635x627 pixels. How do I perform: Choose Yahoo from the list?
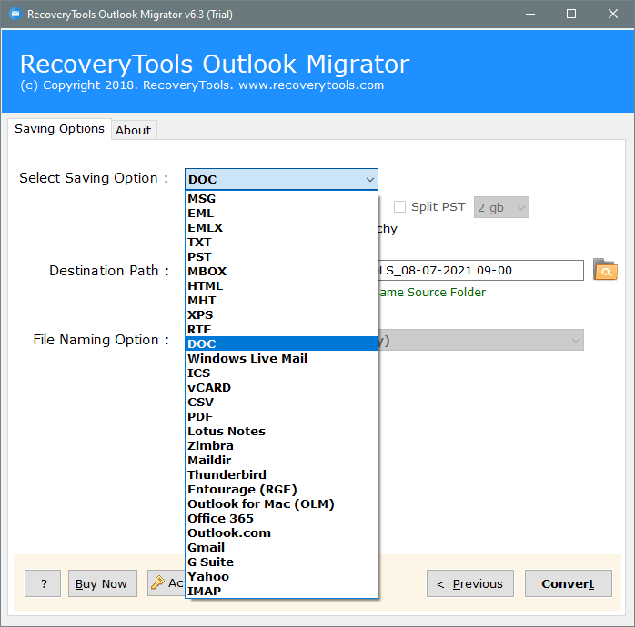(x=281, y=577)
